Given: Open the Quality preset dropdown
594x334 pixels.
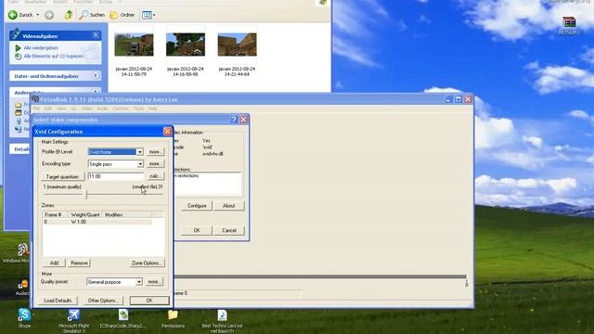Looking at the screenshot, I should [139, 282].
